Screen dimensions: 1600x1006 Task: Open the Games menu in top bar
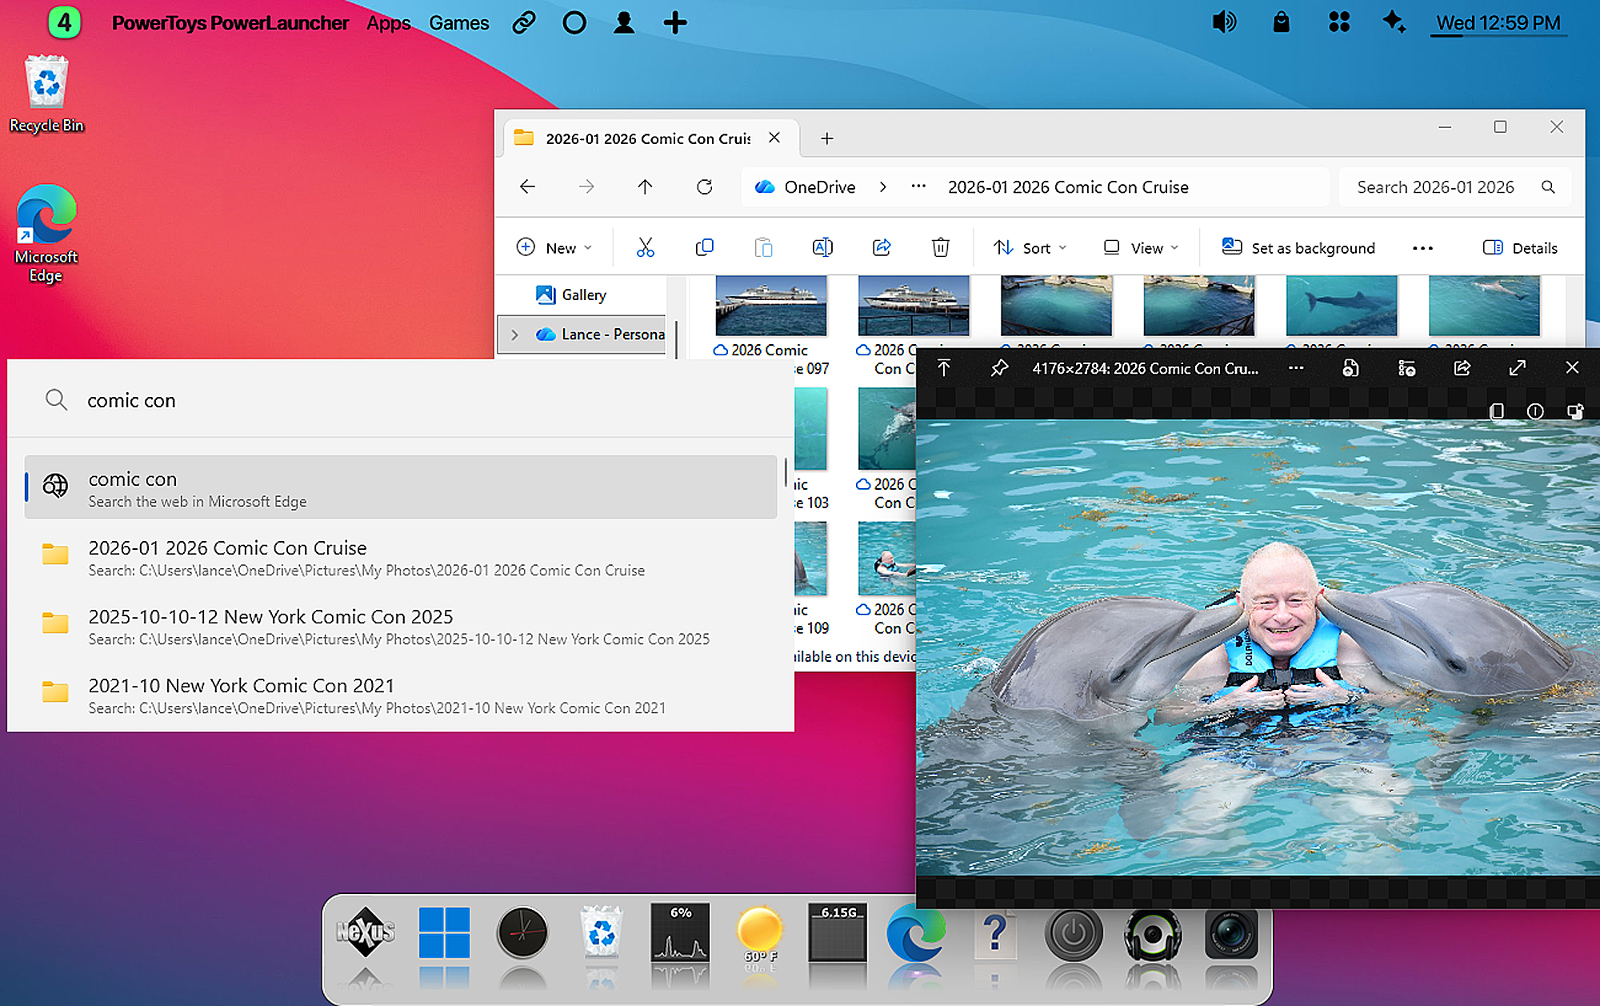tap(459, 23)
